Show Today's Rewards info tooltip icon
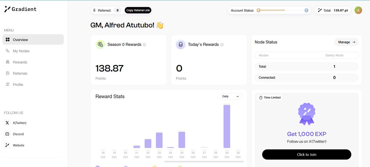Viewport: 370px width, 167px height. click(222, 45)
